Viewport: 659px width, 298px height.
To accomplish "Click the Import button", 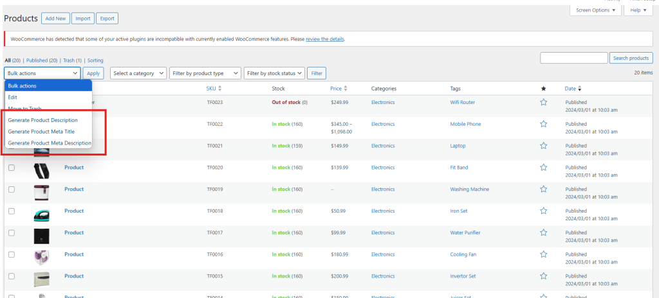I will tap(83, 19).
